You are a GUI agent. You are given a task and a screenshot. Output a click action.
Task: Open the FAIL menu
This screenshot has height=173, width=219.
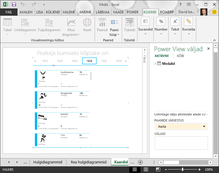9,12
